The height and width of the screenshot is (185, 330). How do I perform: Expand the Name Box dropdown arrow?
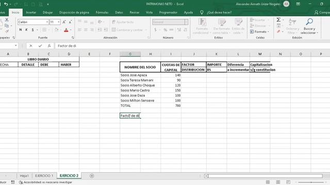pos(16,46)
